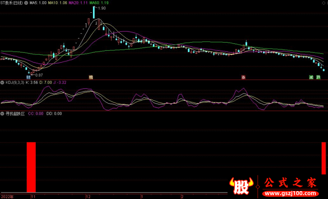Click the tall red signal bar near November
Image resolution: width=328 pixels, height=199 pixels.
(x=31, y=167)
